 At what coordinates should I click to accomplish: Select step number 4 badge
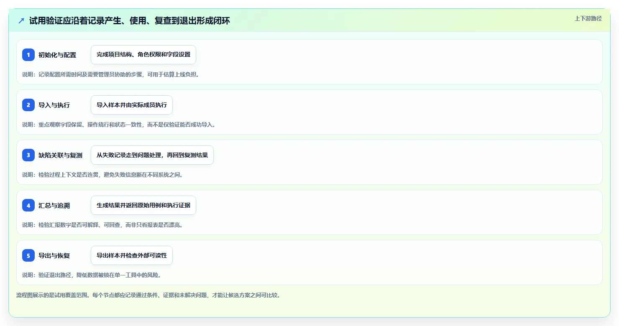pos(28,205)
